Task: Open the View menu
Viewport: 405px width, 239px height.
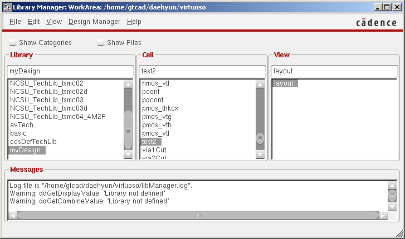Action: coord(54,22)
